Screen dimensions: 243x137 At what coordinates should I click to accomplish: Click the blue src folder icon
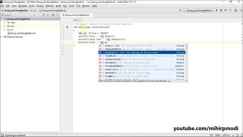(8, 30)
